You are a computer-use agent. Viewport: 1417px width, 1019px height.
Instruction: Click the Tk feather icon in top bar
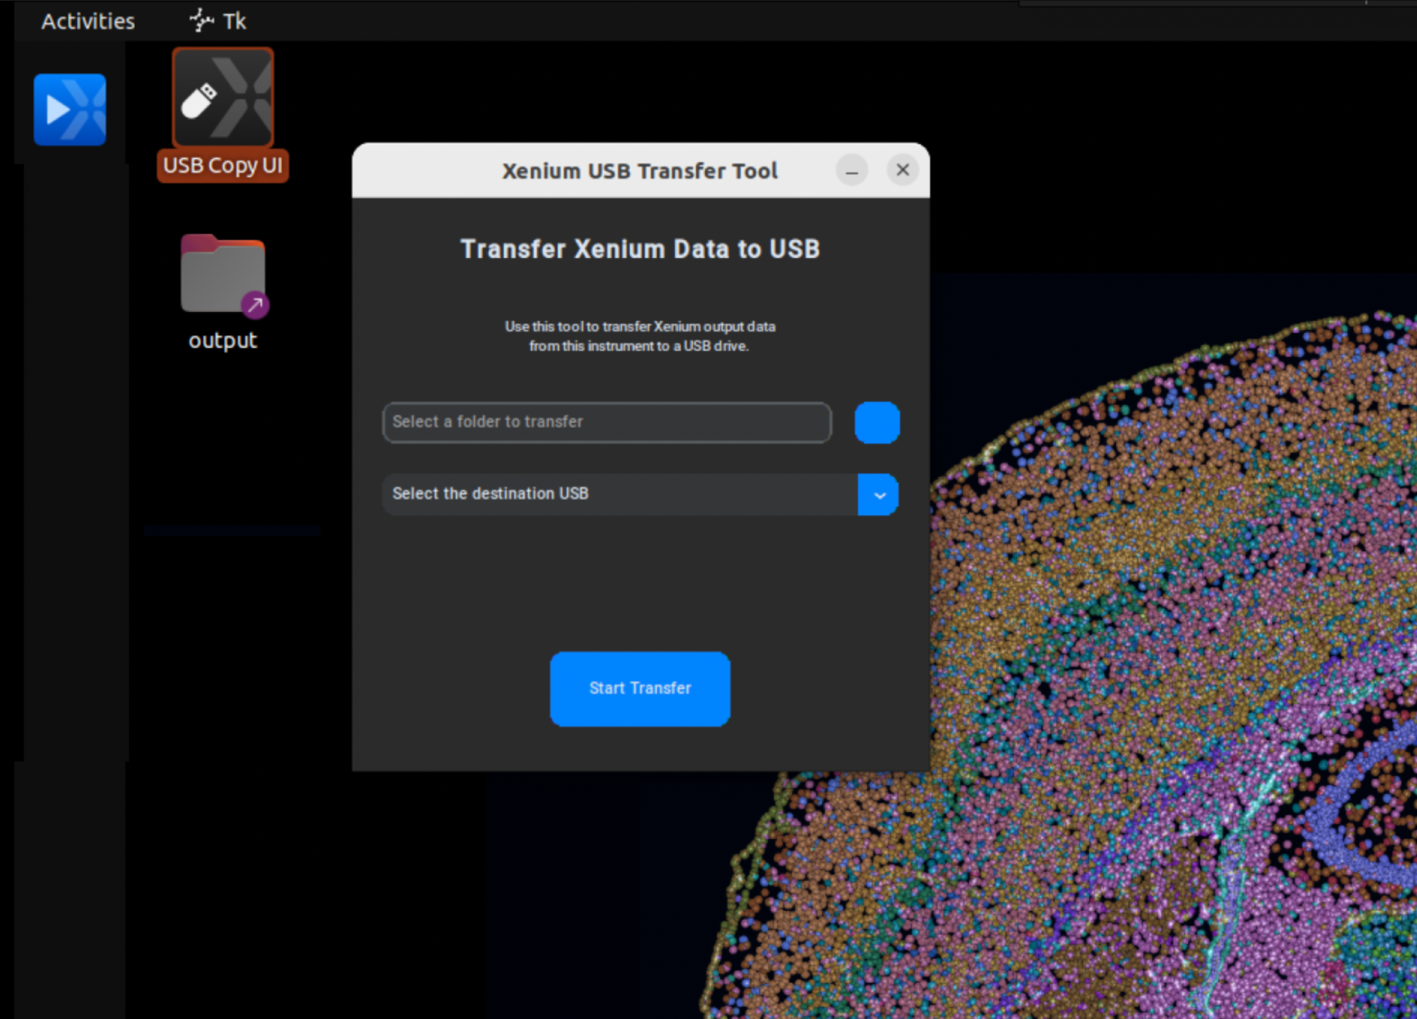[x=201, y=20]
